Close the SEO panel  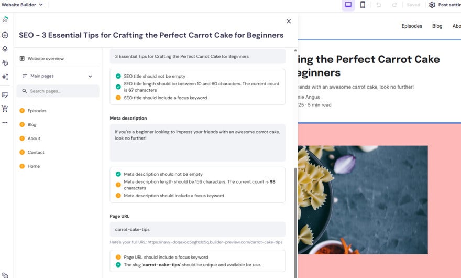[x=289, y=22]
